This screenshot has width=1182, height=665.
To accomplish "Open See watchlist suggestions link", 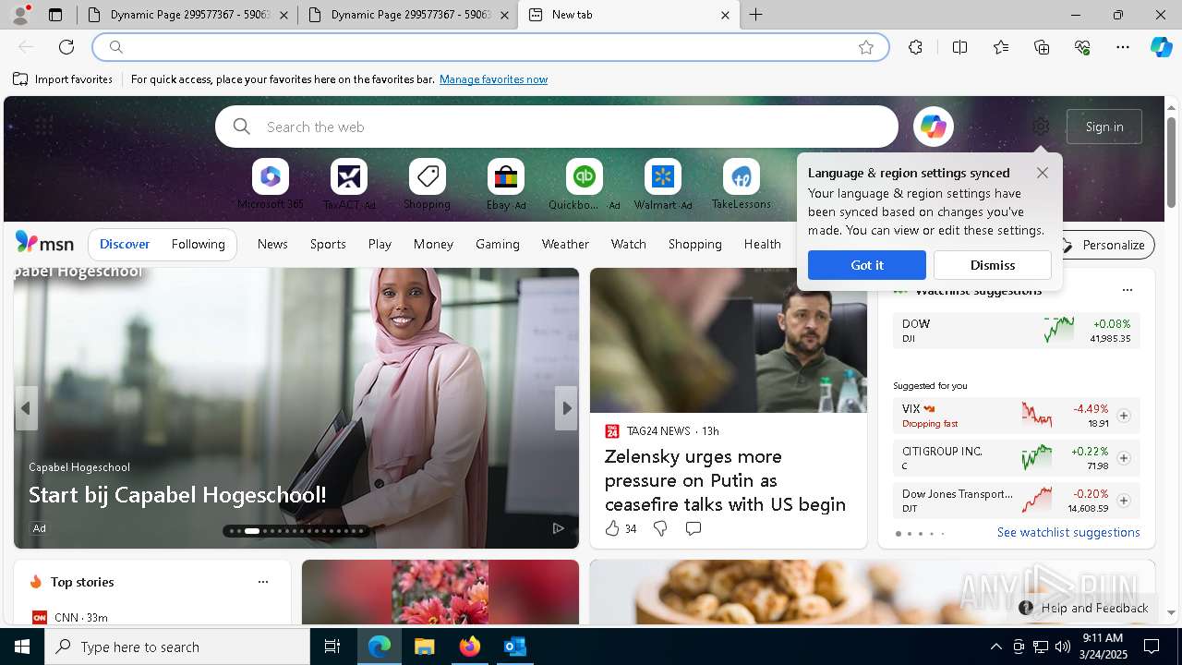I will 1068,532.
